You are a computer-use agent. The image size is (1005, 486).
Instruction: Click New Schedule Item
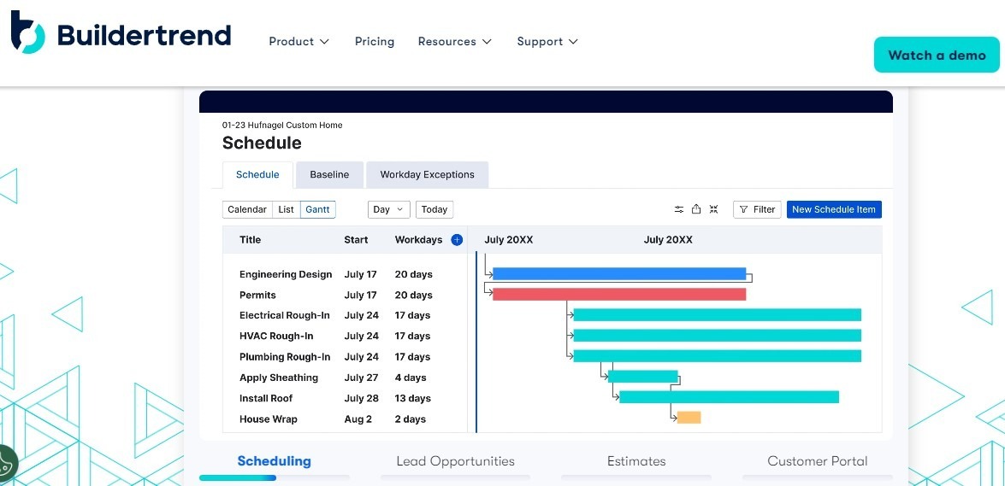coord(834,209)
